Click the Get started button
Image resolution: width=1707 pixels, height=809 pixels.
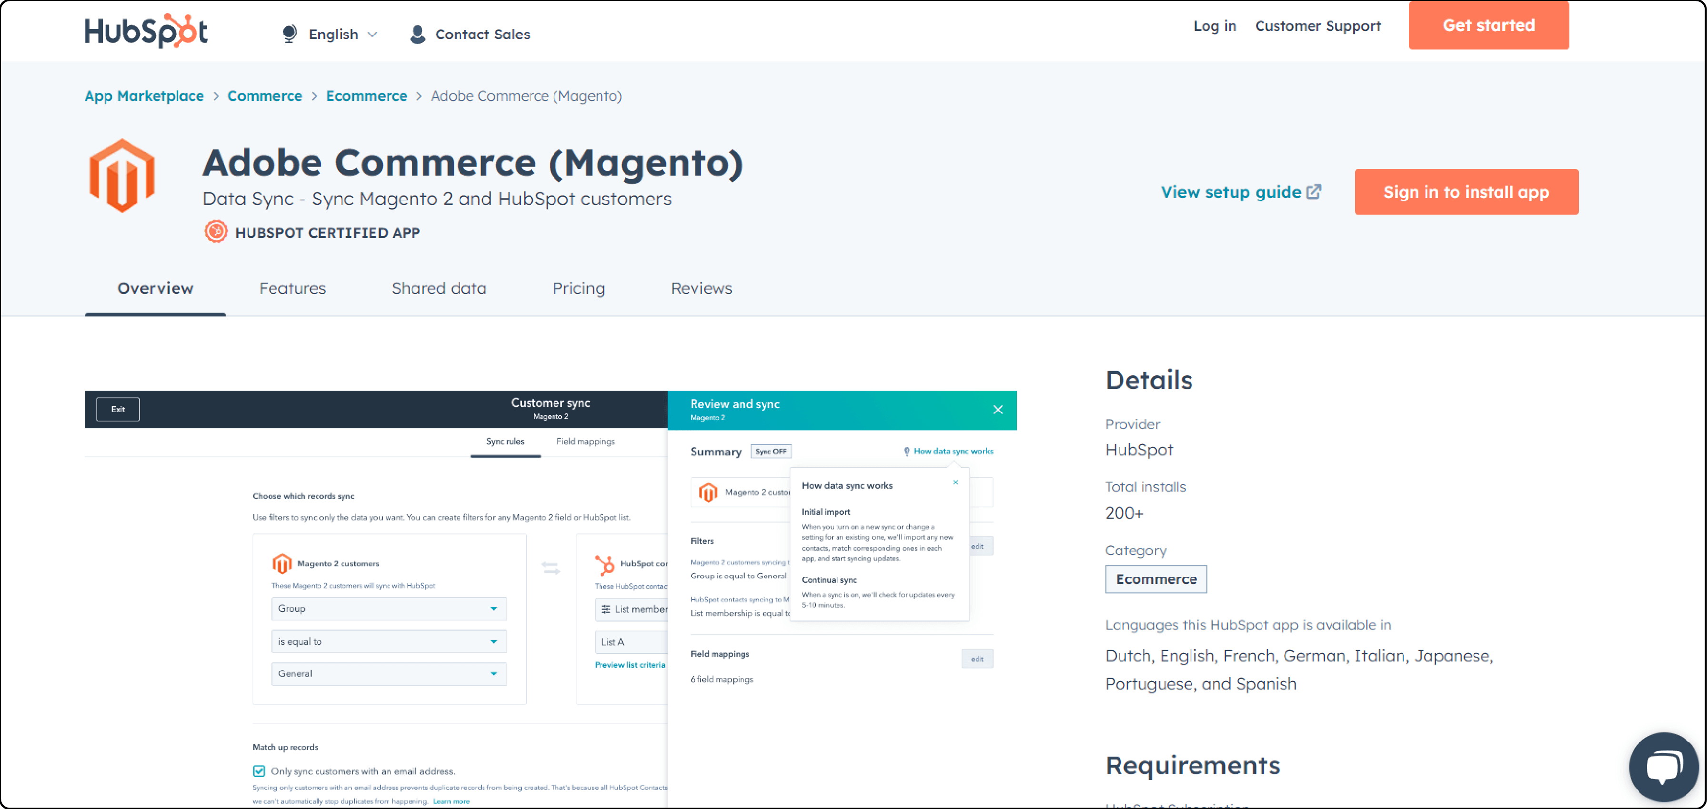point(1488,25)
